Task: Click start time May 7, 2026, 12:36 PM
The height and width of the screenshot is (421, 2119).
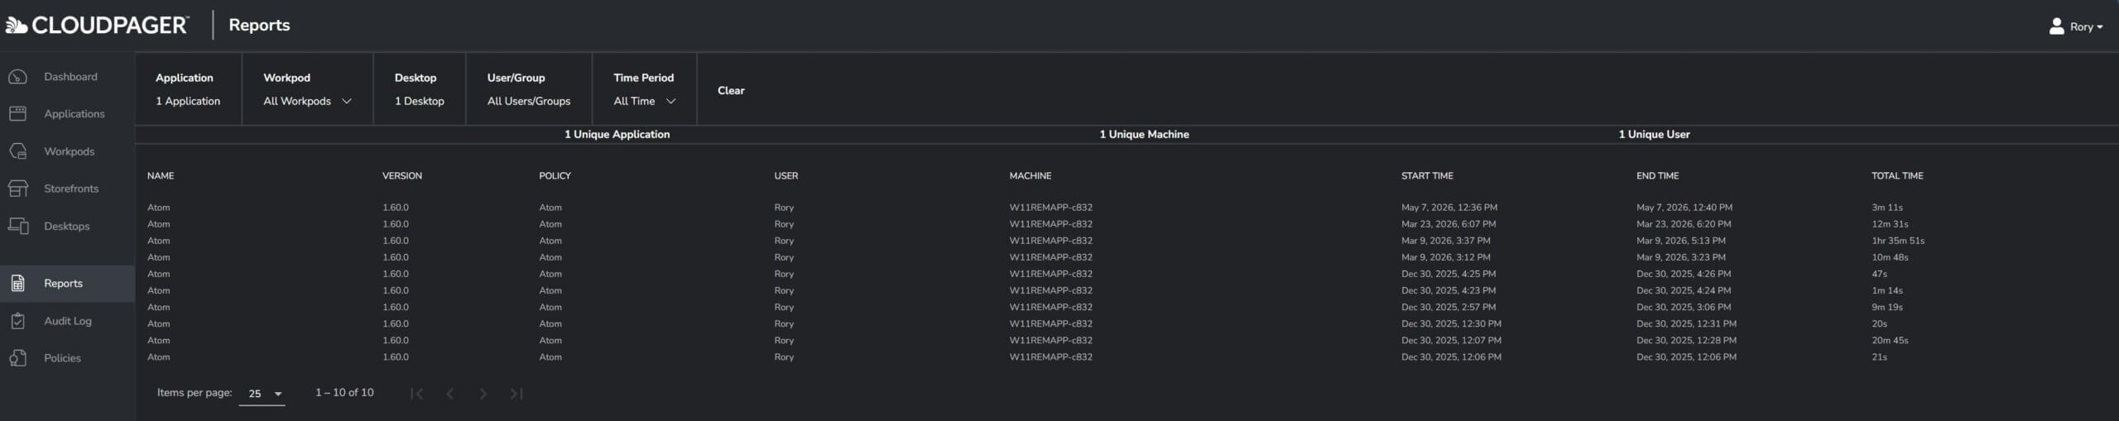Action: [x=1449, y=208]
